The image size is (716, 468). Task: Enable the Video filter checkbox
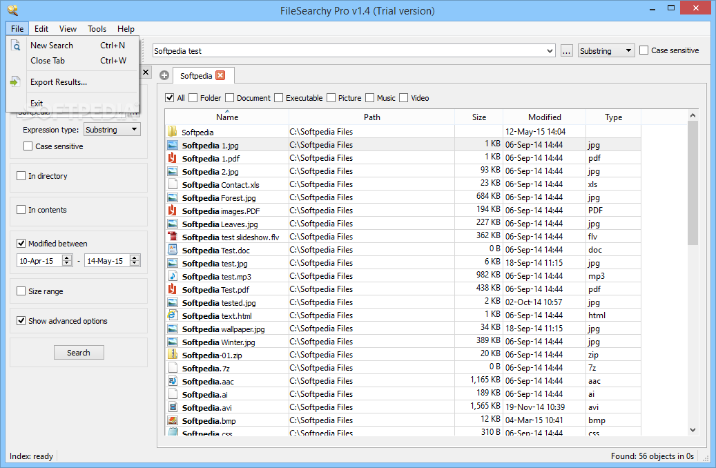point(404,98)
